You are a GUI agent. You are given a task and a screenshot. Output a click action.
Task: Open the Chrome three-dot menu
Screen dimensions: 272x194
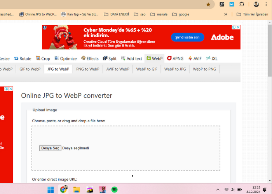coord(266,4)
